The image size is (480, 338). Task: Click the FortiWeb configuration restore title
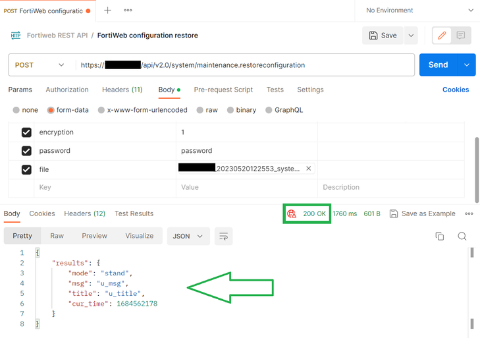[147, 36]
